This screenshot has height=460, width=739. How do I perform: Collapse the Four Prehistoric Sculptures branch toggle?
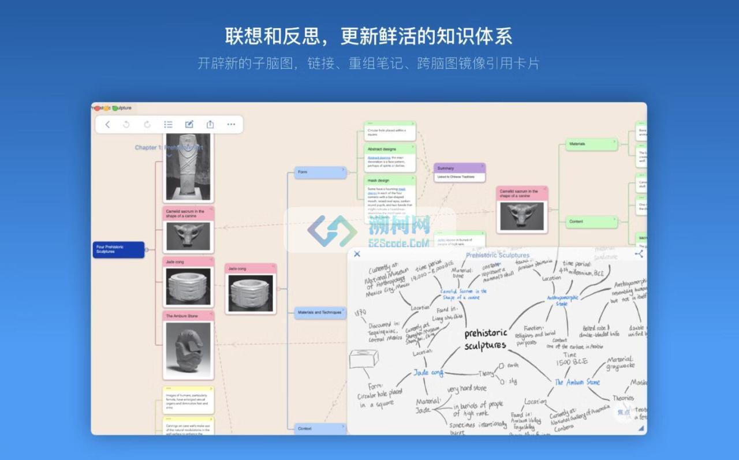[x=147, y=250]
